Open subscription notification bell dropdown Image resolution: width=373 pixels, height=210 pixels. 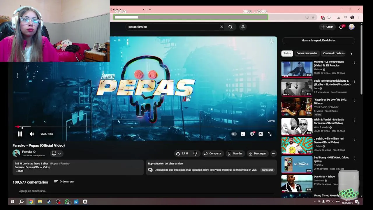click(x=57, y=153)
